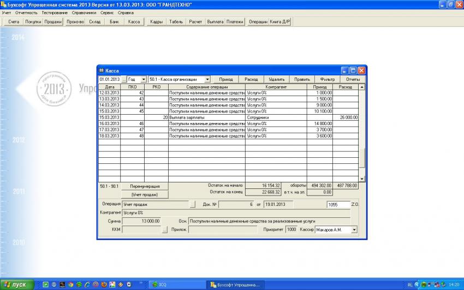Viewport: 464px width, 290px height.
Task: Click the RU language indicator in system tray
Action: point(409,285)
